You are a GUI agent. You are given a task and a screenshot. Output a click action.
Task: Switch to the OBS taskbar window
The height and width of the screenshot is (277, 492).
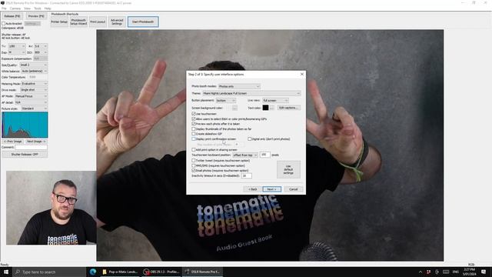click(x=161, y=272)
